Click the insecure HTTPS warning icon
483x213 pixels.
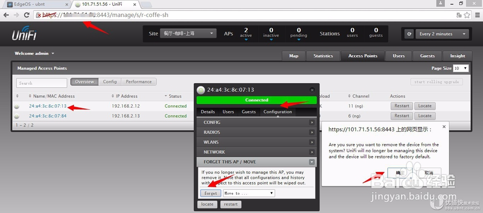39,15
